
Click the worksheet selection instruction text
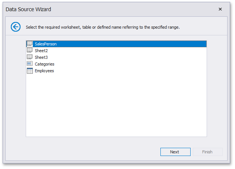103,27
